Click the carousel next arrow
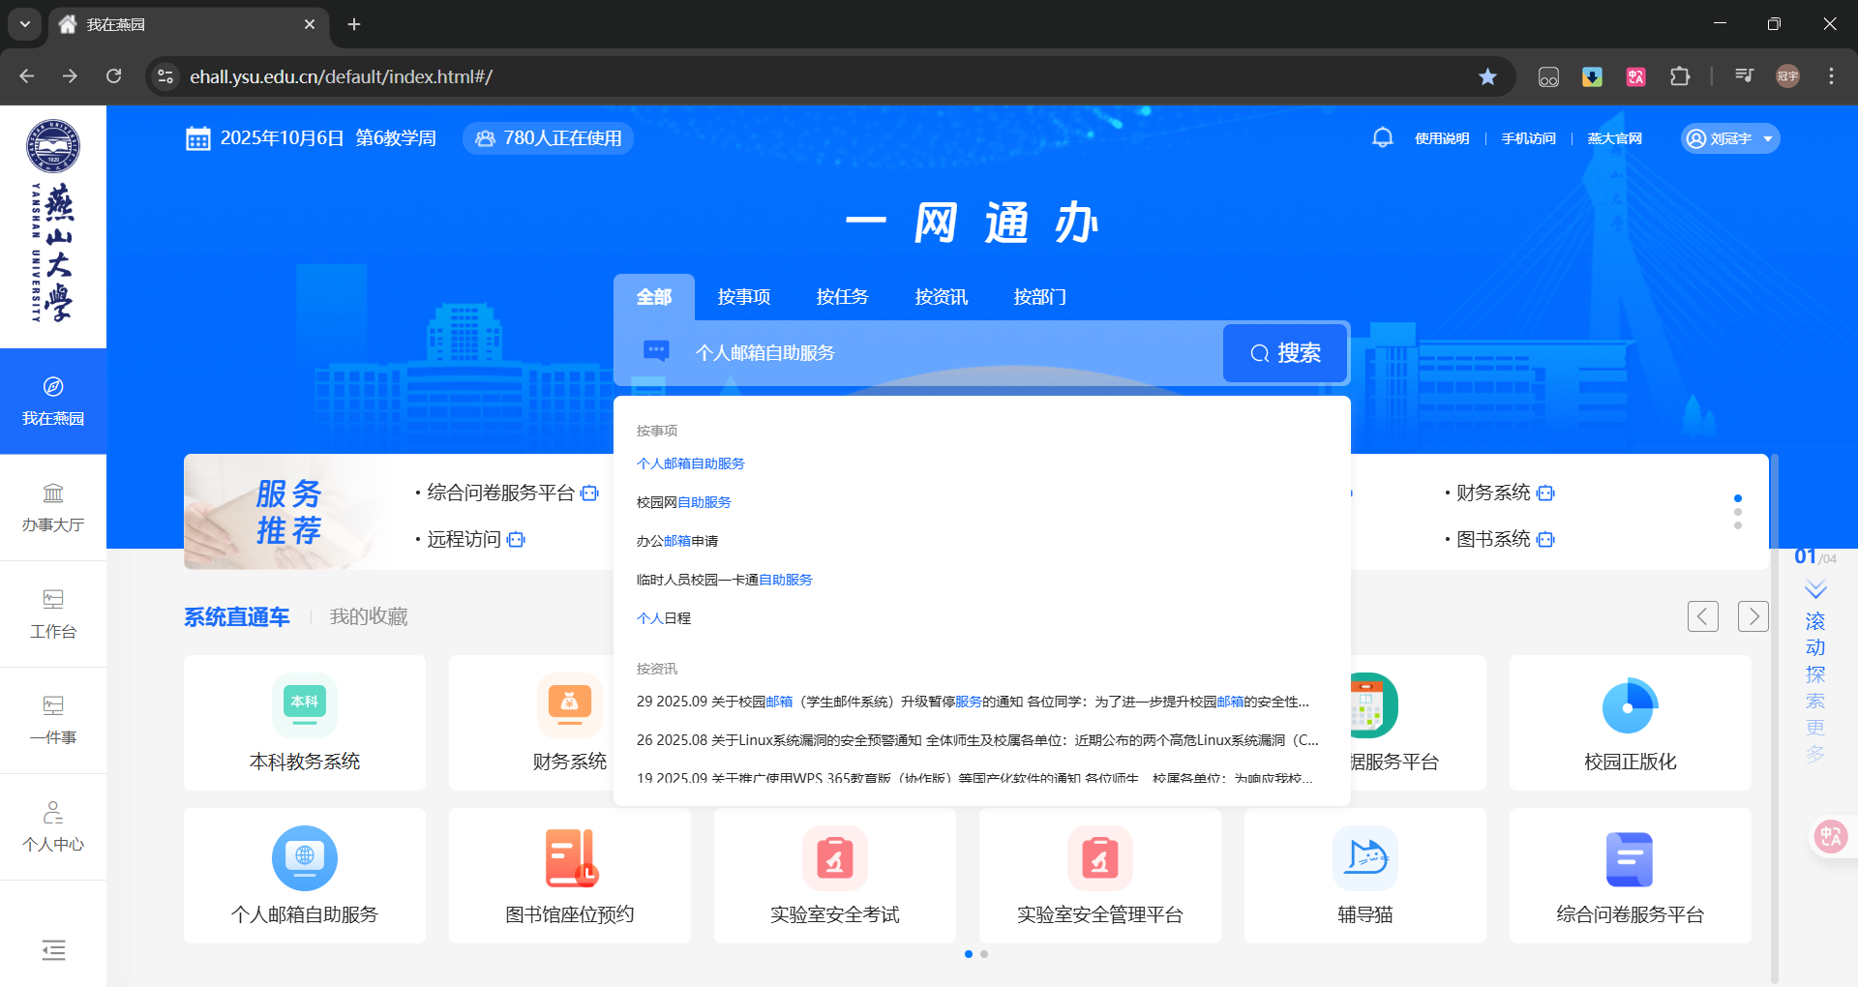Image resolution: width=1858 pixels, height=987 pixels. pyautogui.click(x=1753, y=616)
